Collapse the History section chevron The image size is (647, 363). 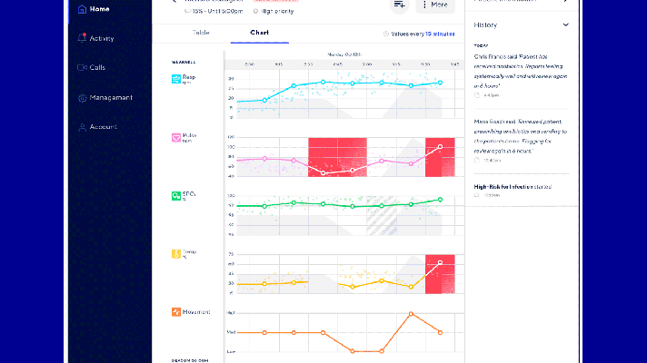tap(566, 25)
